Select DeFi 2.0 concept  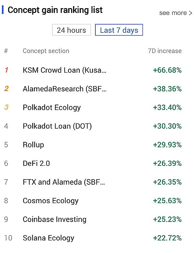pos(36,163)
